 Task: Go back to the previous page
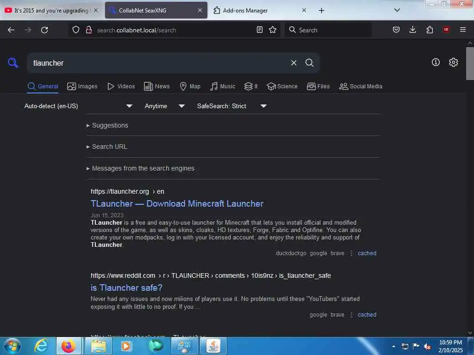(x=11, y=30)
